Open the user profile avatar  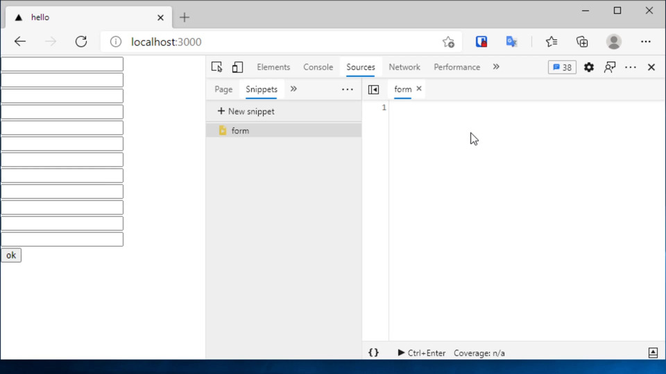[614, 42]
